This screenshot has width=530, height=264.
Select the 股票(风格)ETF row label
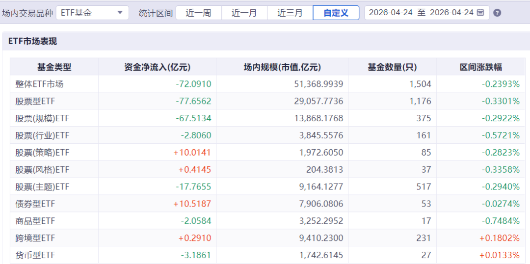[x=42, y=170]
